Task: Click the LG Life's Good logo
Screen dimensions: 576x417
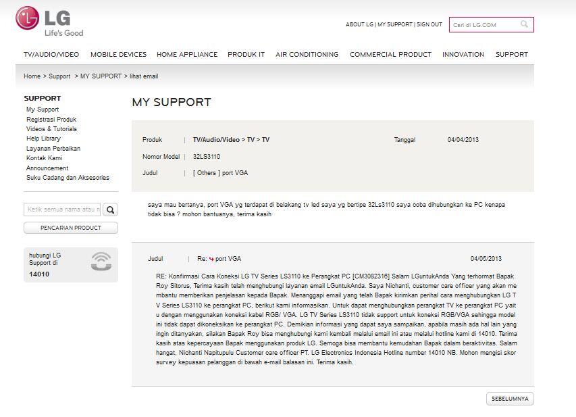Action: point(49,22)
